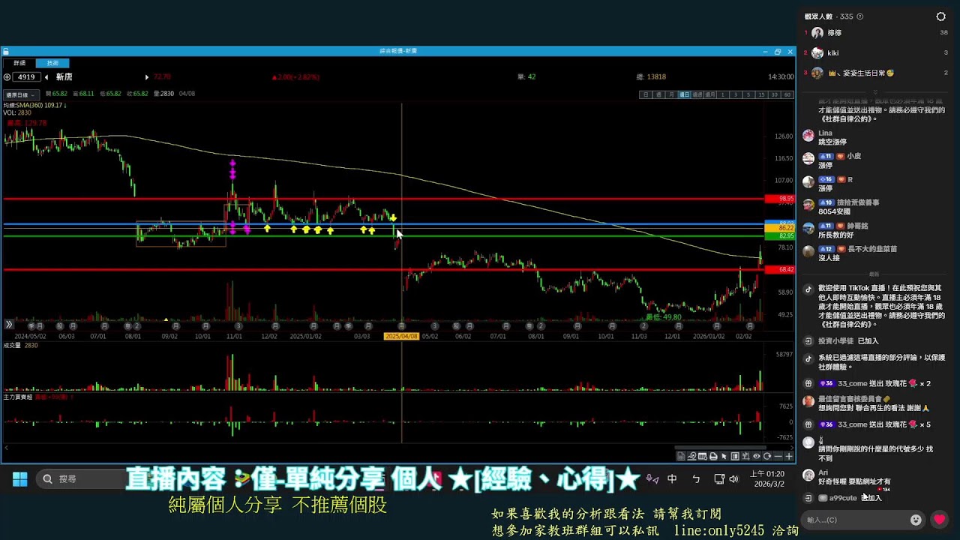The image size is (960, 540).
Task: Zoom out chart with minus icon
Action: click(778, 456)
